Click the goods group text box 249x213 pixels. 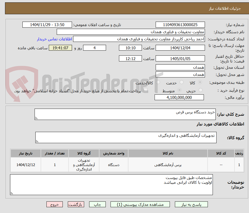pyautogui.click(x=126, y=137)
